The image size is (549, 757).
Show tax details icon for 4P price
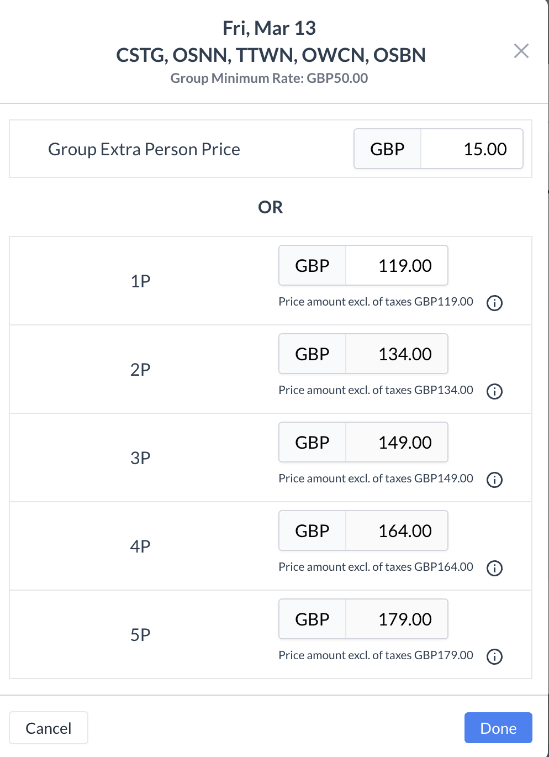(494, 568)
